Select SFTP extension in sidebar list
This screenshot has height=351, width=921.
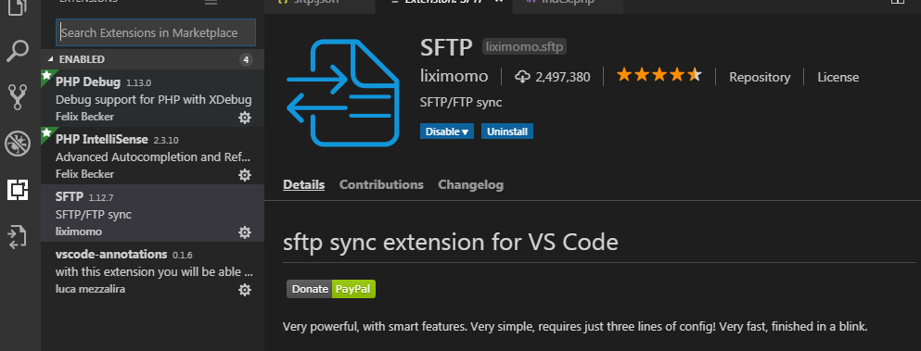pos(152,214)
